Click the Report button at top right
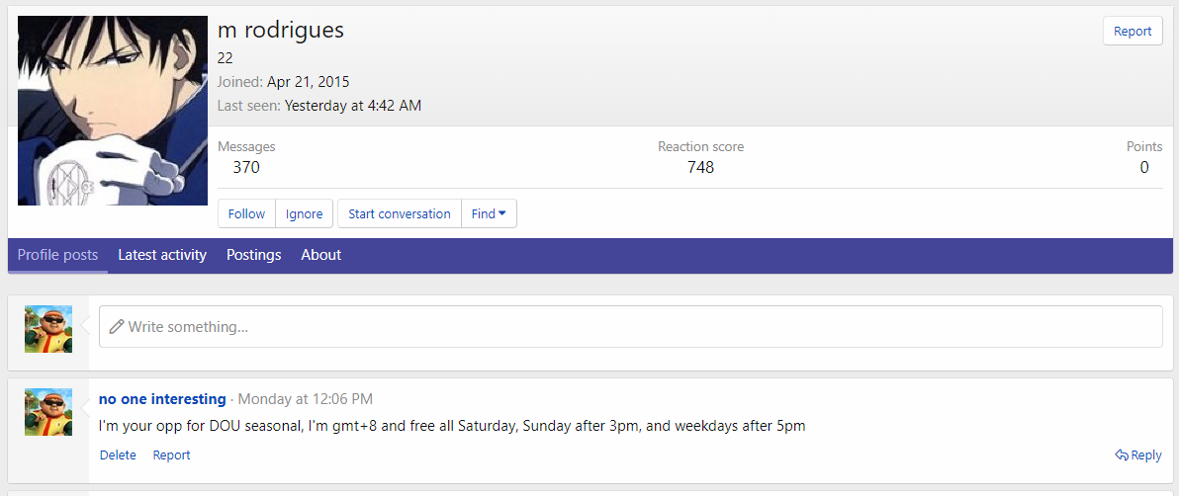Screen dimensions: 1179x496 pos(1133,31)
